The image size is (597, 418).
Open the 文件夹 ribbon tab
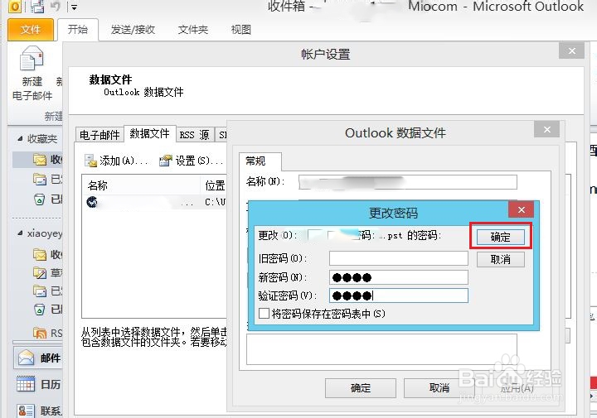(x=193, y=30)
